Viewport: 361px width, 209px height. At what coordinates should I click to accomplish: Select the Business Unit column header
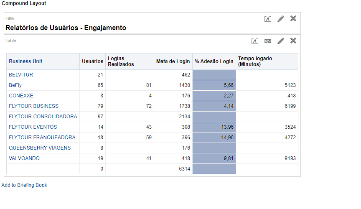pos(25,61)
